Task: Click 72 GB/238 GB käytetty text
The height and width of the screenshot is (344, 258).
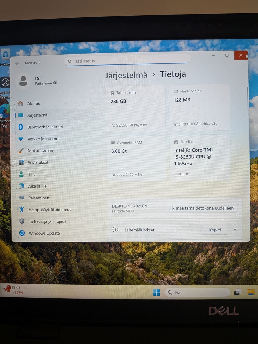Action: 129,125
